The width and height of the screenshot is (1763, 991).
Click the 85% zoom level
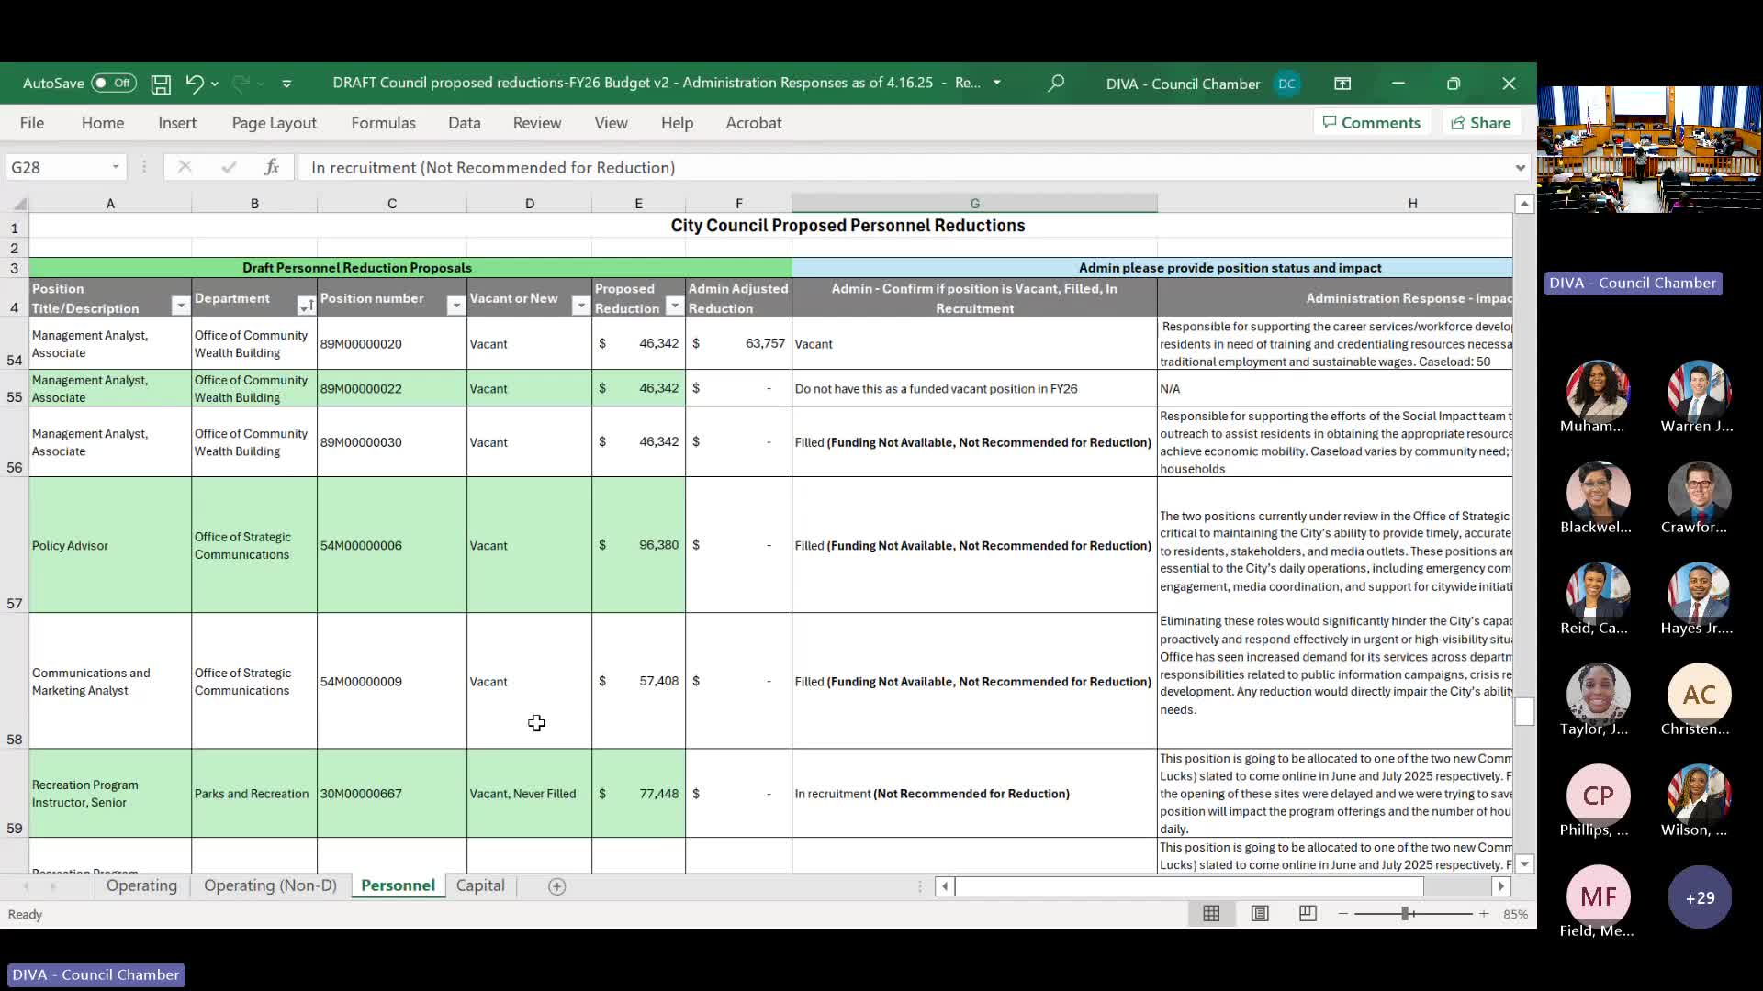(1515, 915)
